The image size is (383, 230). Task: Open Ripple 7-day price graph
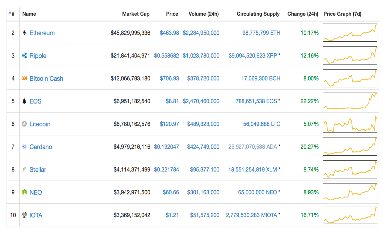click(x=350, y=55)
